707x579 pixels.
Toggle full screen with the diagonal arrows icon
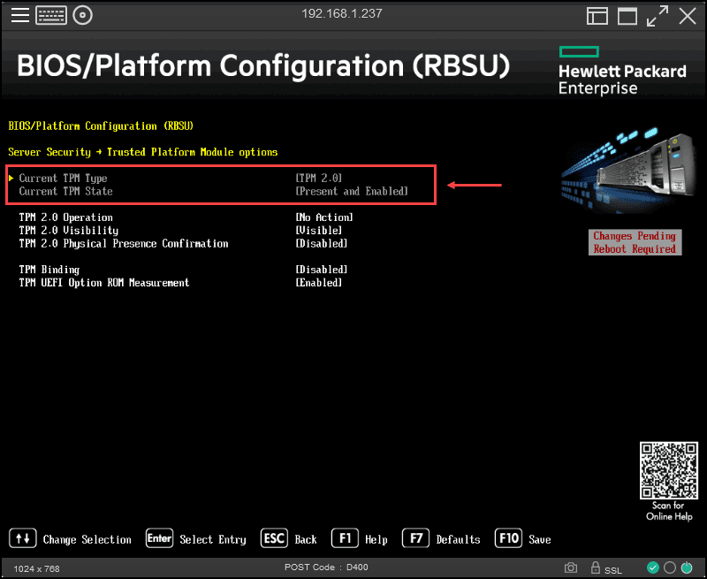coord(658,16)
